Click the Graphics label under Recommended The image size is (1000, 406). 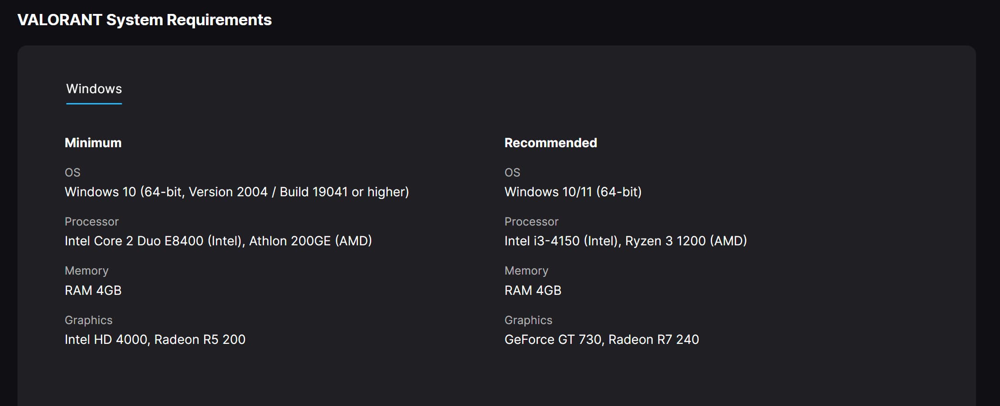coord(528,320)
